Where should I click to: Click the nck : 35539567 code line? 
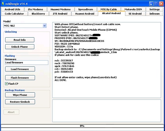[64, 60]
